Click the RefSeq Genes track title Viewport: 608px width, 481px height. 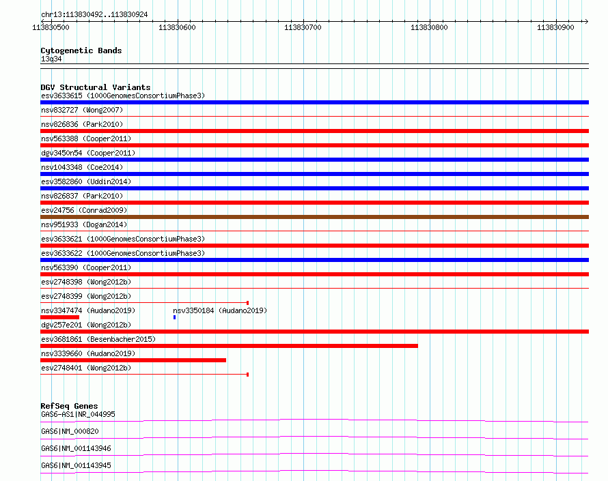(x=70, y=406)
